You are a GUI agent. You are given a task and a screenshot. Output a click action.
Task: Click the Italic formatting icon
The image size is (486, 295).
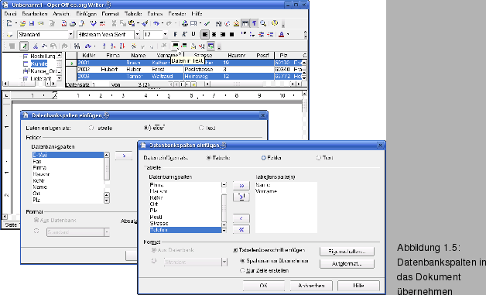[x=184, y=34]
